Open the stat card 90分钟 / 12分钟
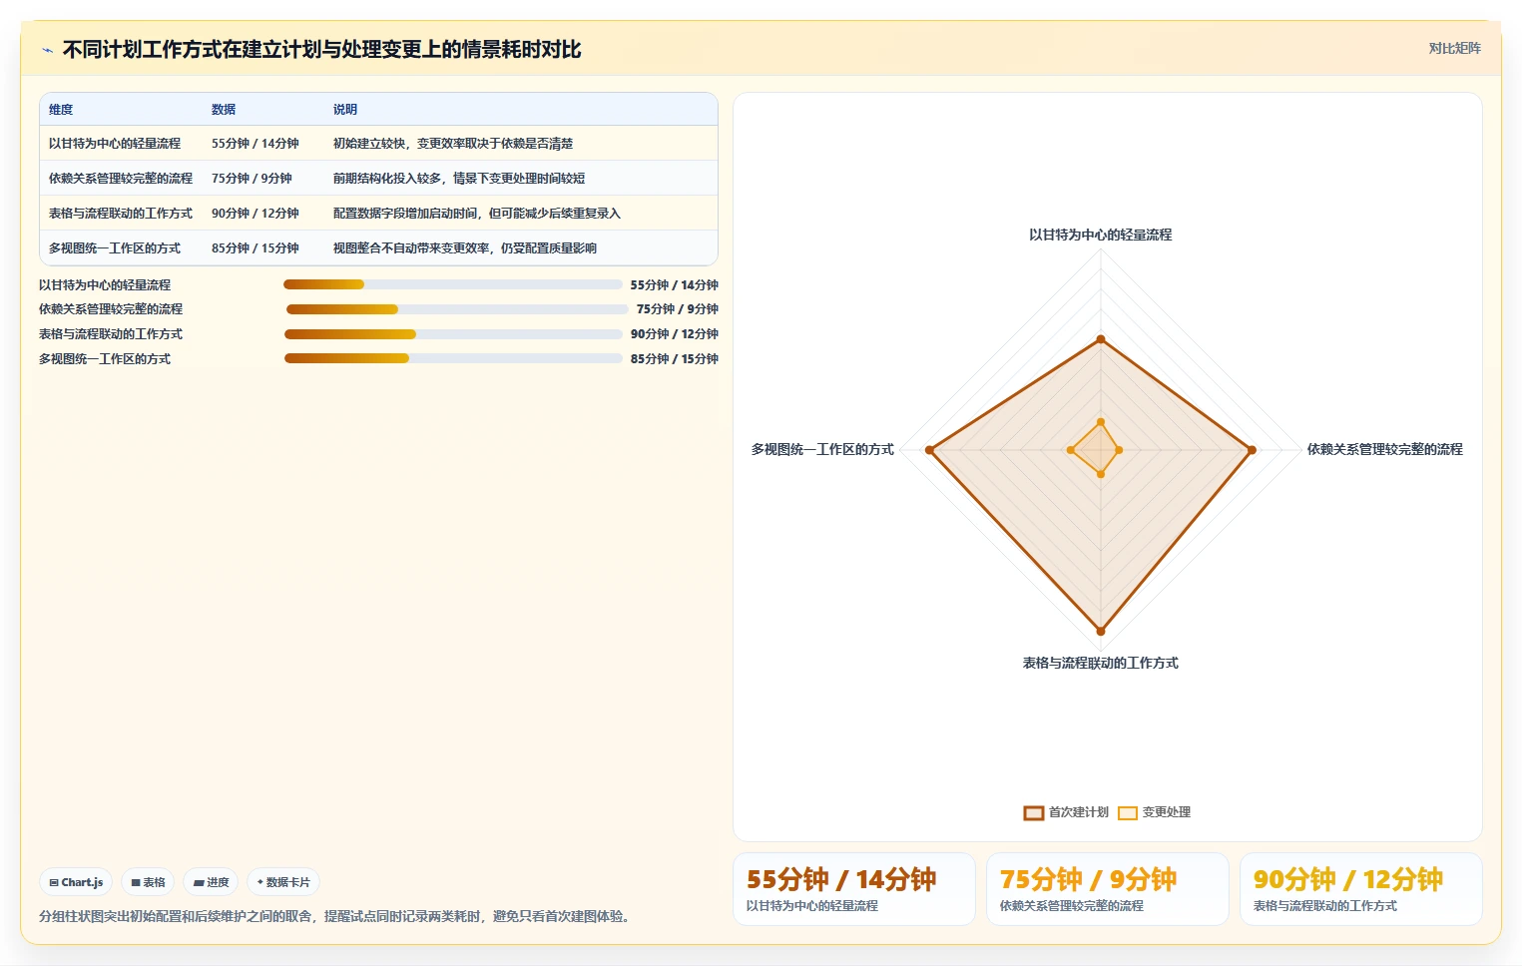 tap(1361, 889)
